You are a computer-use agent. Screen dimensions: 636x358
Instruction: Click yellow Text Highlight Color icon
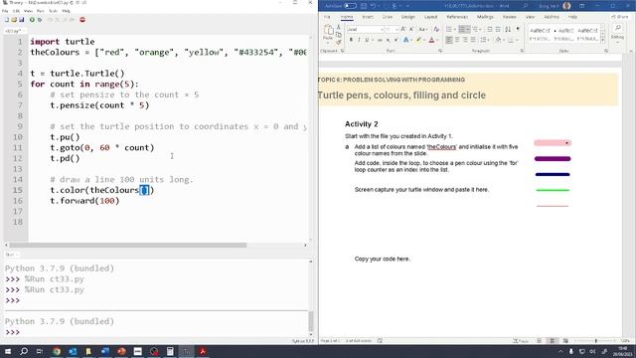click(418, 40)
